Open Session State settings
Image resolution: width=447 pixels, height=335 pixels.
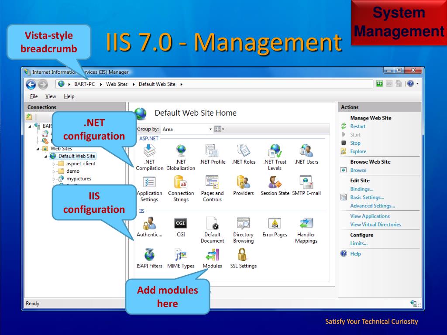[x=275, y=186]
